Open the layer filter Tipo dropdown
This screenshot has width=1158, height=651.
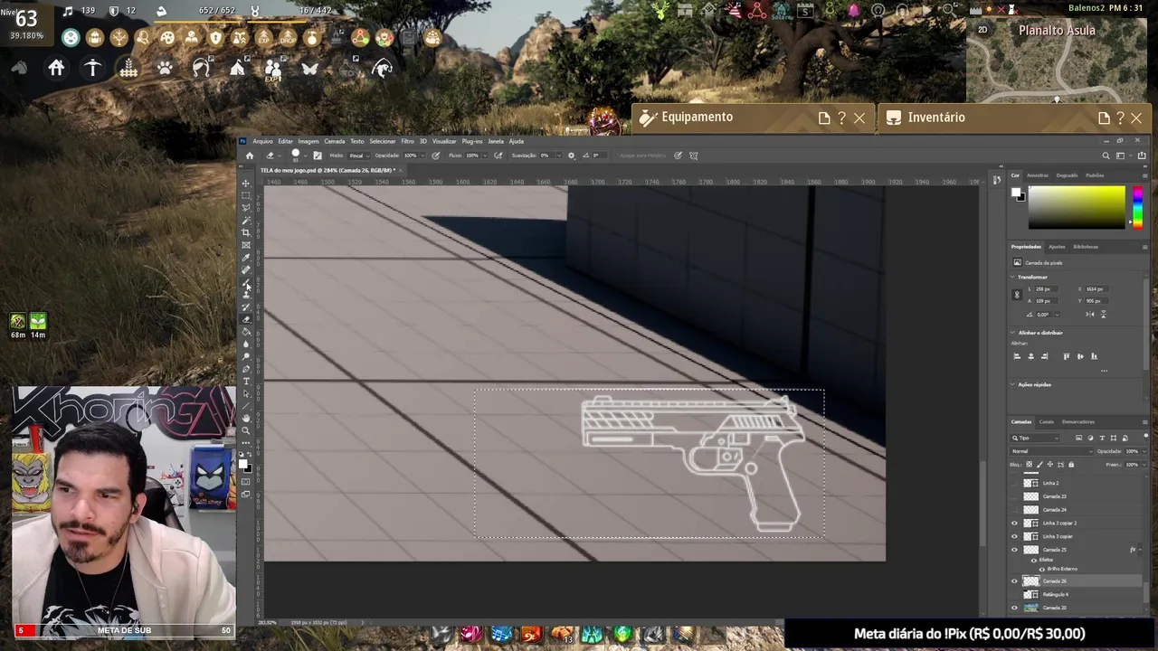[x=1036, y=438]
